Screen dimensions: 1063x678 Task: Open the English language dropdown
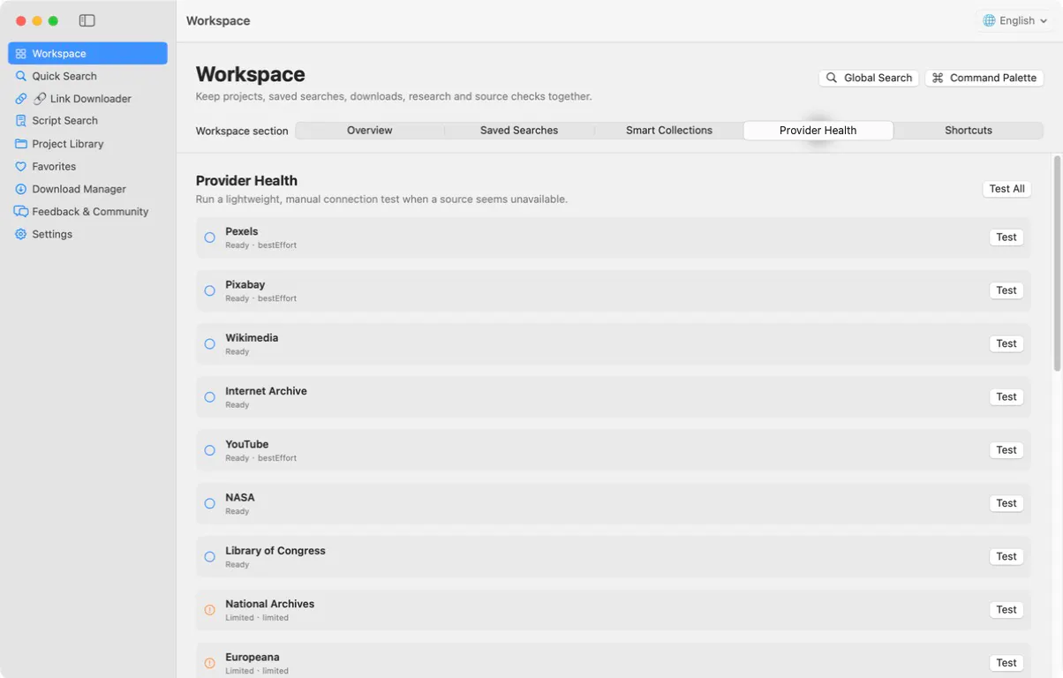click(1015, 20)
